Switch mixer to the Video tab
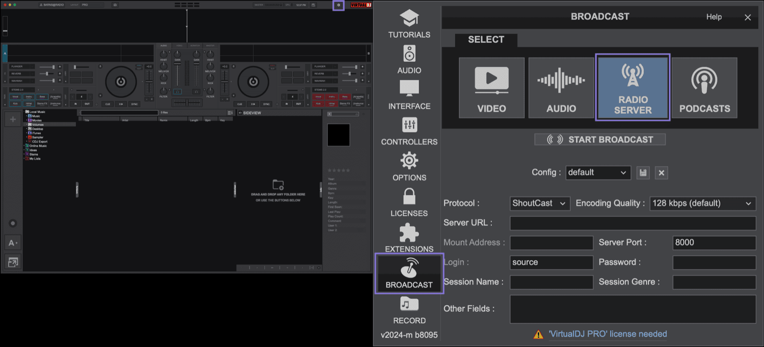 click(180, 45)
